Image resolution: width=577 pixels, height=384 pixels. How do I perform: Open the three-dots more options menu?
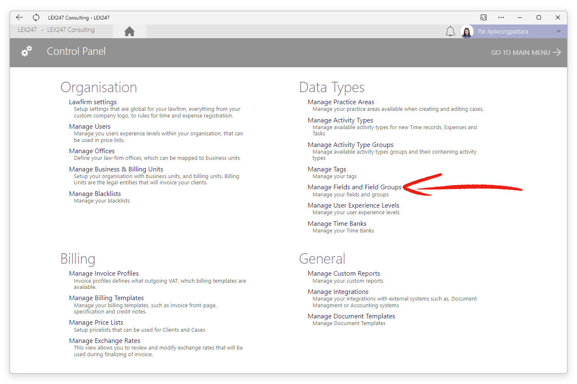tap(501, 17)
